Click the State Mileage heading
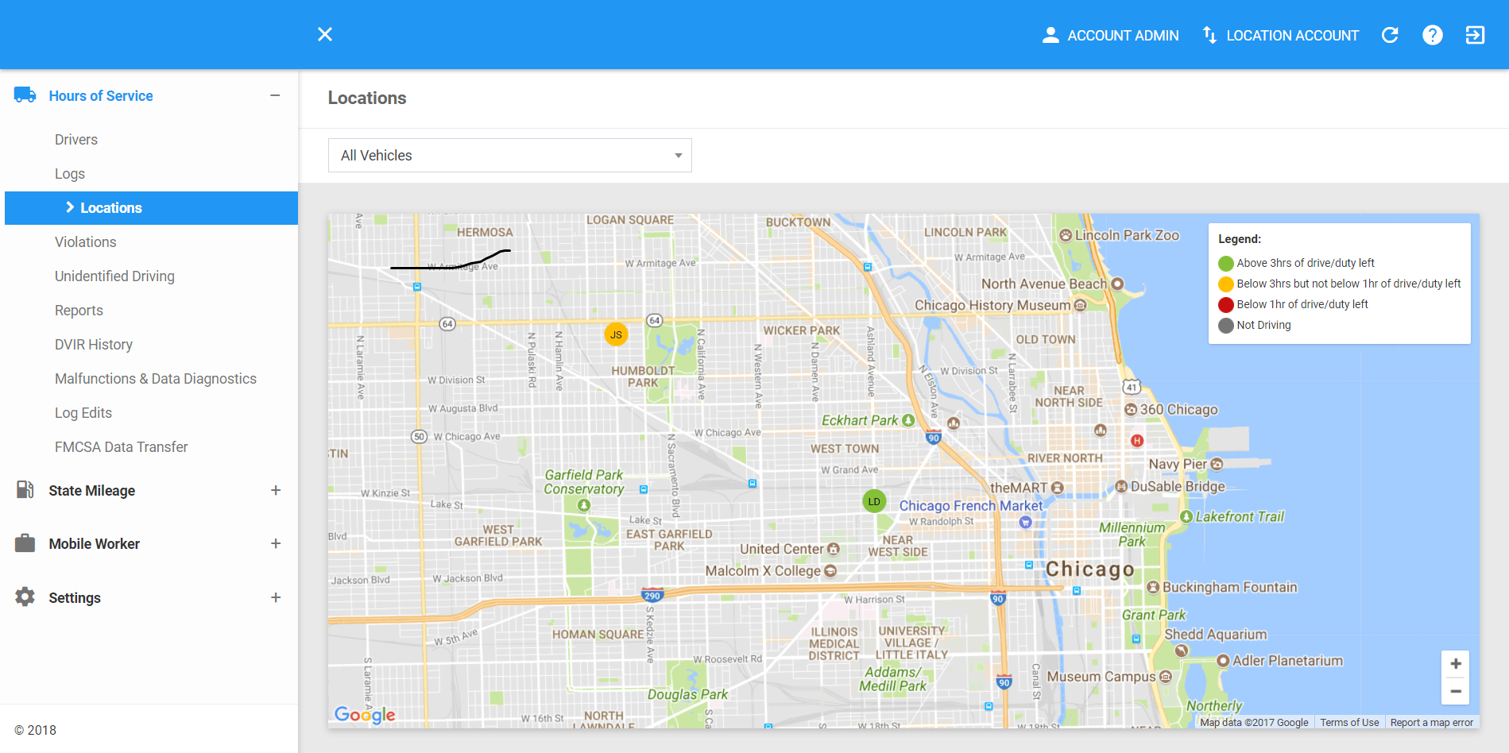This screenshot has height=753, width=1509. pos(92,491)
